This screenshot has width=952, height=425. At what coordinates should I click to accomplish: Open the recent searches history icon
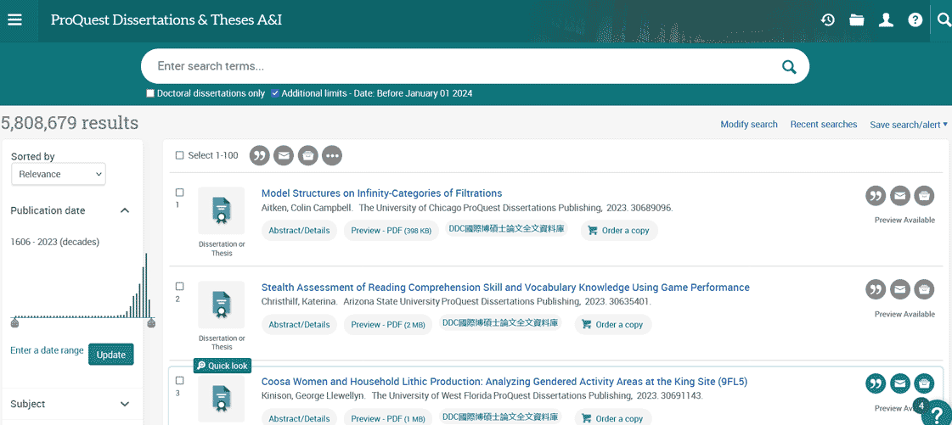click(x=827, y=20)
